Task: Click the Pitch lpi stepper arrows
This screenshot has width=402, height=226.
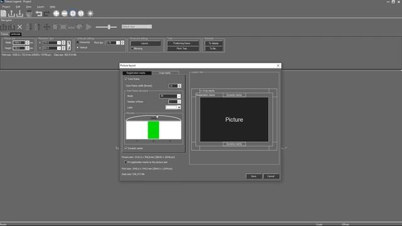Action: click(122, 43)
